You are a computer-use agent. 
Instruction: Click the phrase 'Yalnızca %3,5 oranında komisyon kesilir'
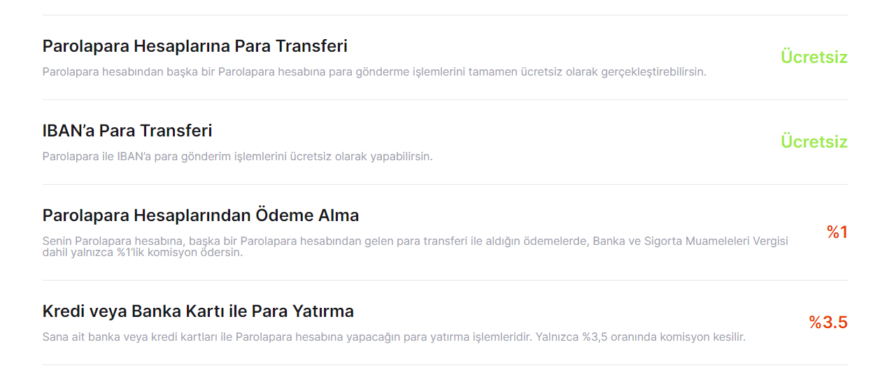(641, 337)
